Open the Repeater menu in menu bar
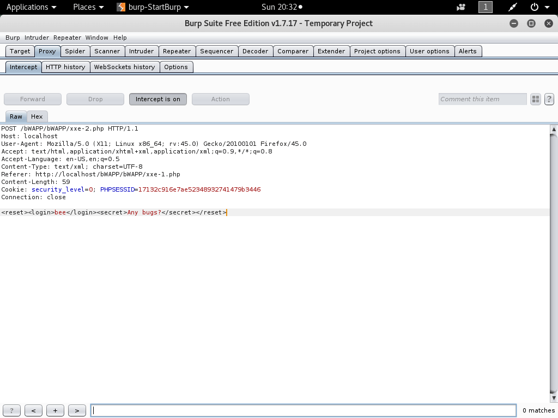The width and height of the screenshot is (558, 418). [67, 38]
